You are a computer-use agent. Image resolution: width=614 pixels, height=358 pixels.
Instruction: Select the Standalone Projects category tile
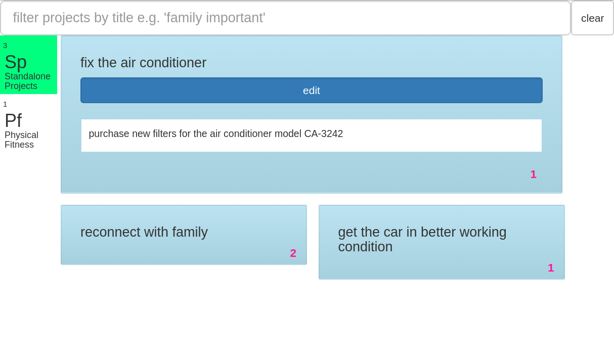(x=28, y=65)
